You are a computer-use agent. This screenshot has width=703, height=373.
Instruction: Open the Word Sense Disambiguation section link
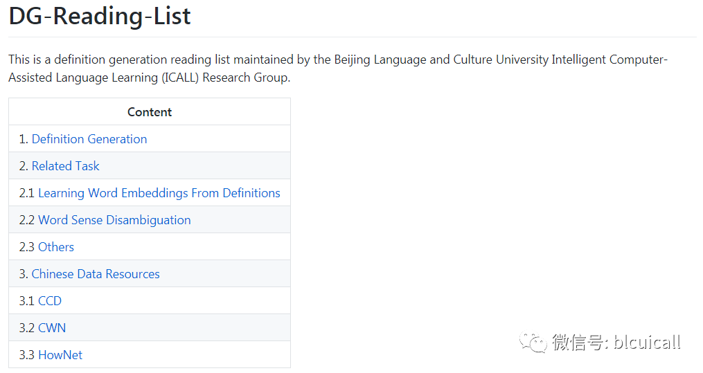click(x=114, y=220)
